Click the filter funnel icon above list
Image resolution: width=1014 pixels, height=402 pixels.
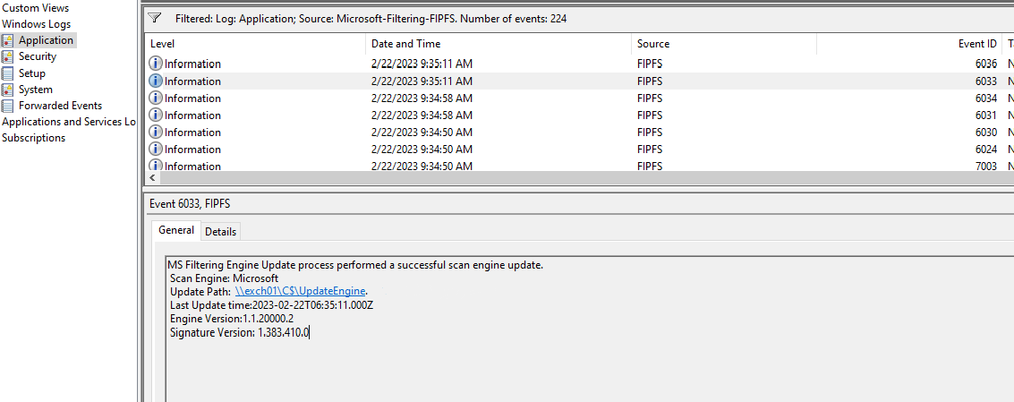(155, 18)
